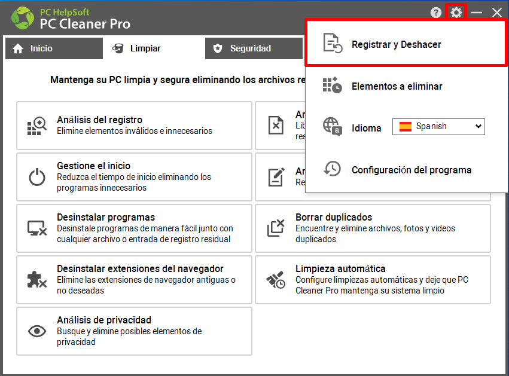Close the PC Cleaner Pro window
This screenshot has height=376, width=509.
pyautogui.click(x=496, y=13)
